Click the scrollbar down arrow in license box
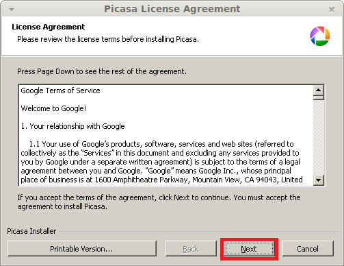 (x=319, y=180)
